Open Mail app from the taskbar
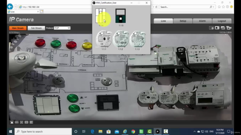Image resolution: width=241 pixels, height=135 pixels. coord(117,132)
